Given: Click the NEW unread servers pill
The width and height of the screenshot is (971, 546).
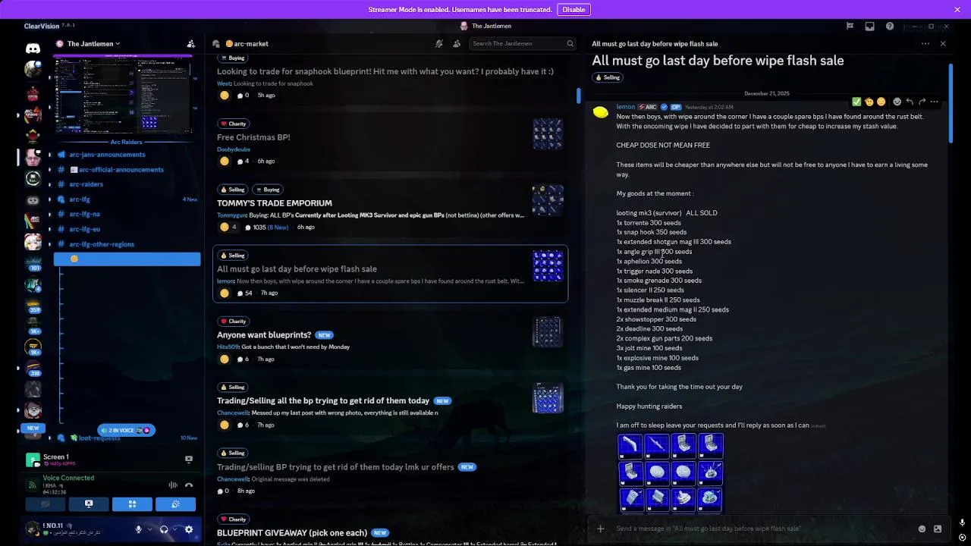Looking at the screenshot, I should [33, 428].
